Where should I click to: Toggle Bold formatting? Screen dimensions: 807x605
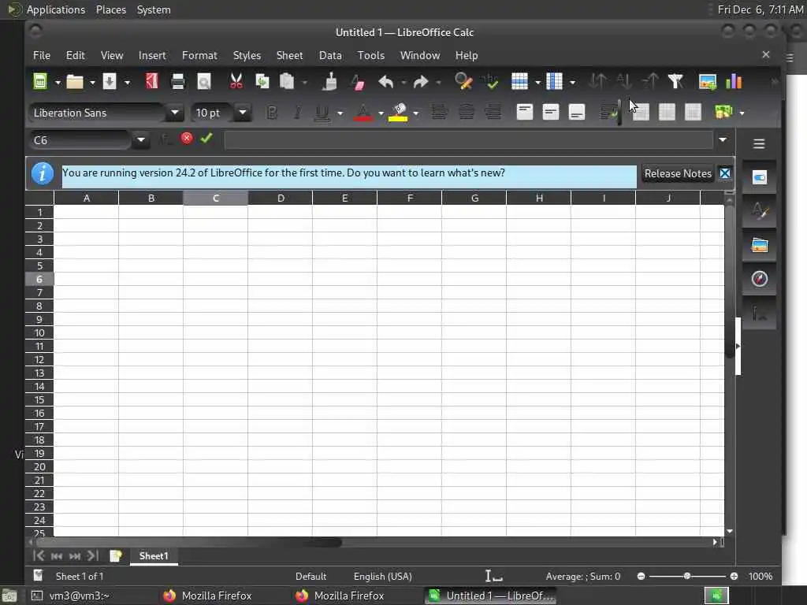272,112
